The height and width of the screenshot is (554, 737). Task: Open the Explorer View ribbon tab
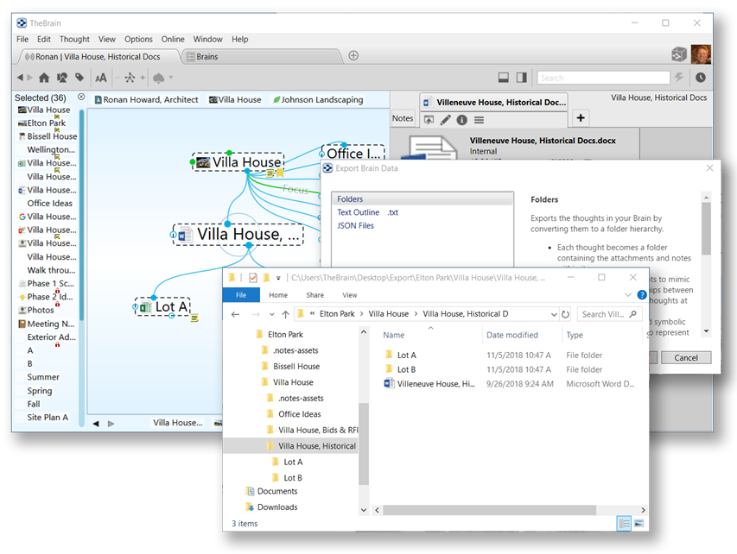350,295
